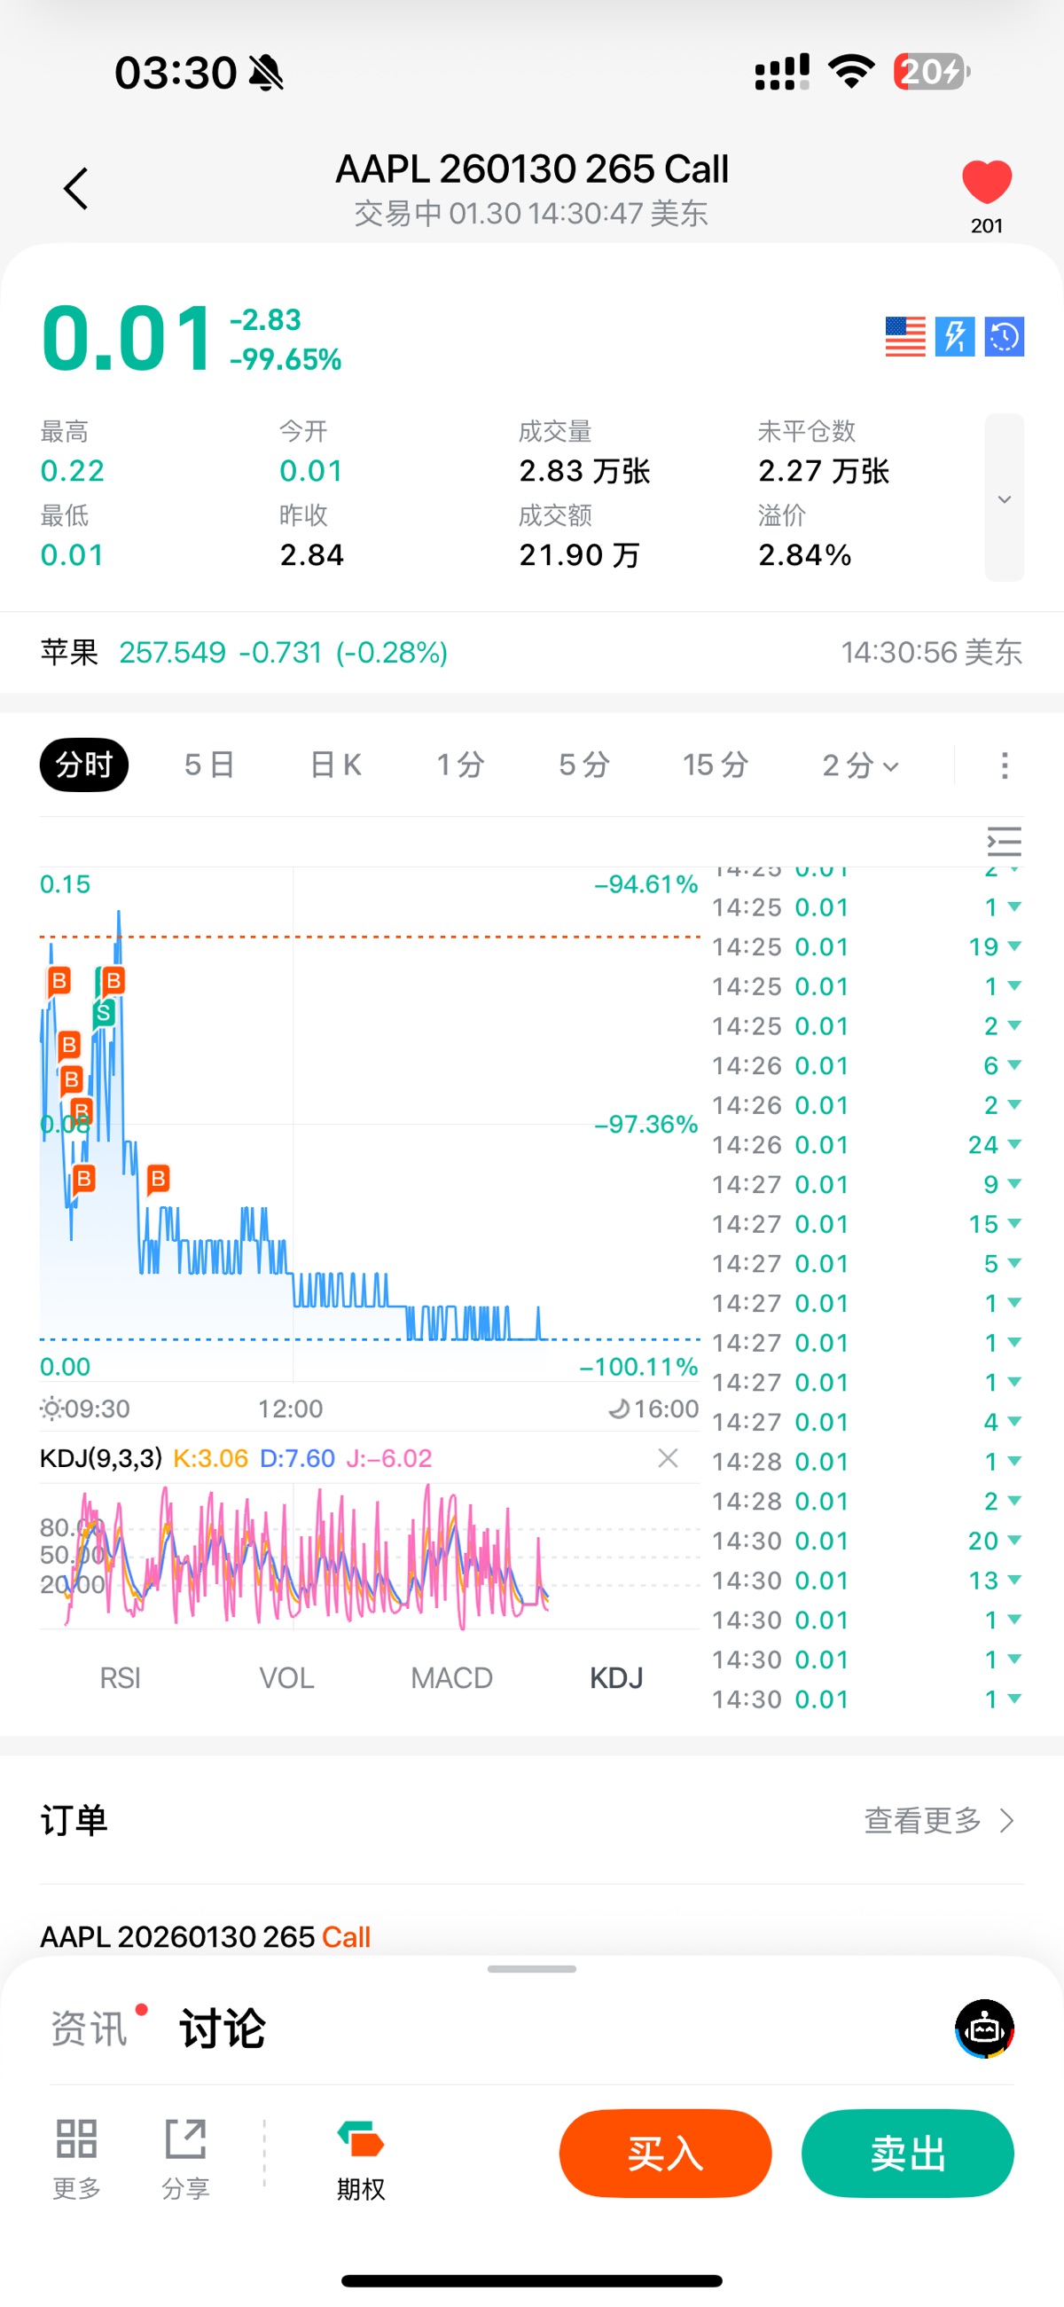Tap the option title AAPL 260130 265 Call
This screenshot has height=2307, width=1064.
532,169
